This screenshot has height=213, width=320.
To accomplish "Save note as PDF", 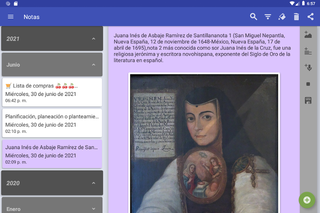I will [308, 100].
